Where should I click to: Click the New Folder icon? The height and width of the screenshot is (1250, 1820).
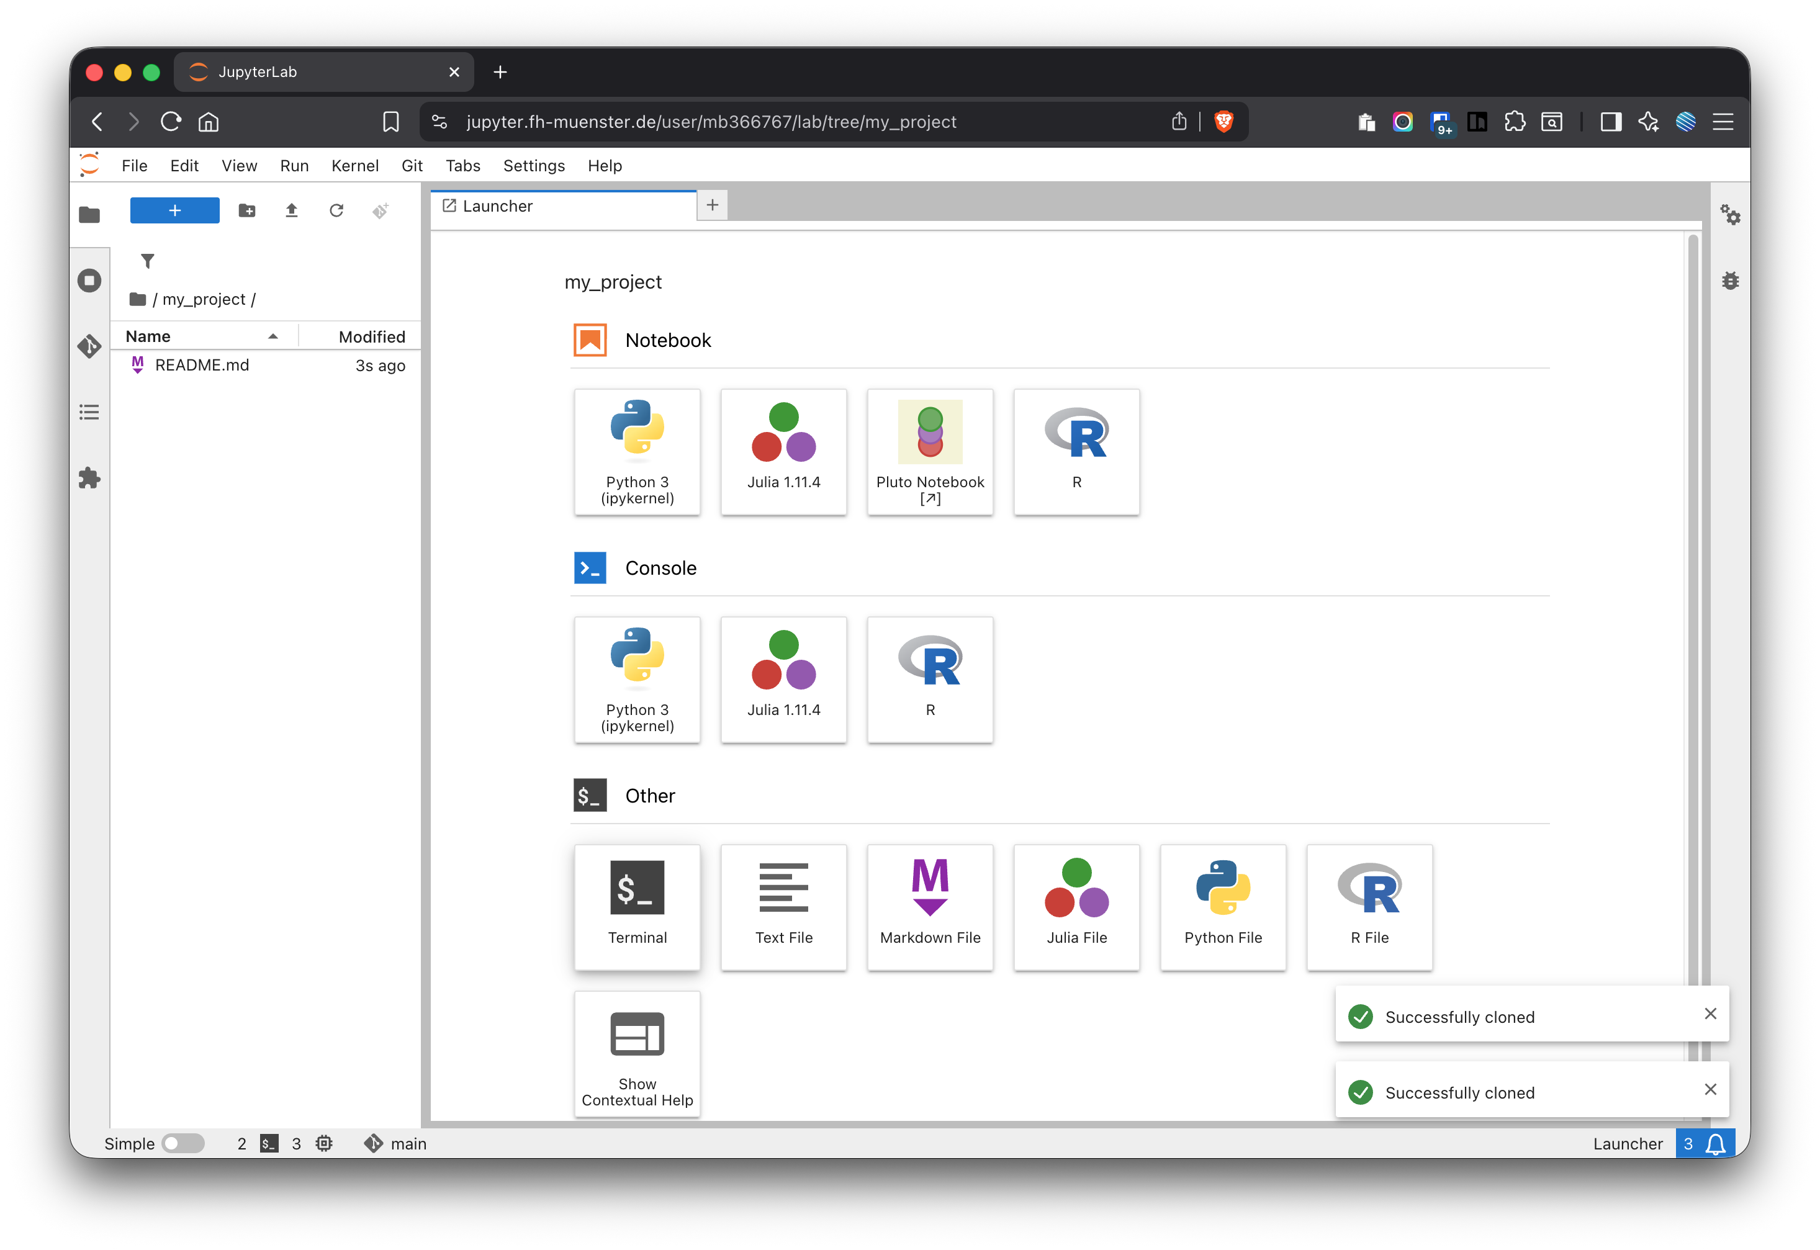[x=246, y=210]
